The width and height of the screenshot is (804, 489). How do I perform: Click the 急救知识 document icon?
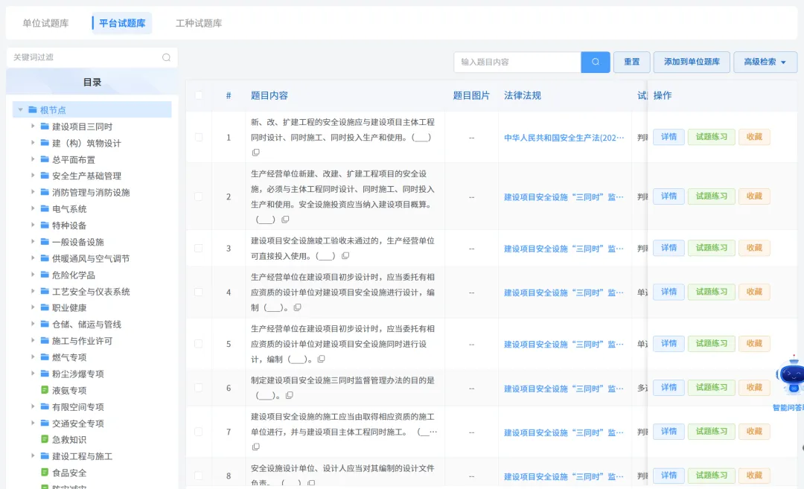[45, 439]
